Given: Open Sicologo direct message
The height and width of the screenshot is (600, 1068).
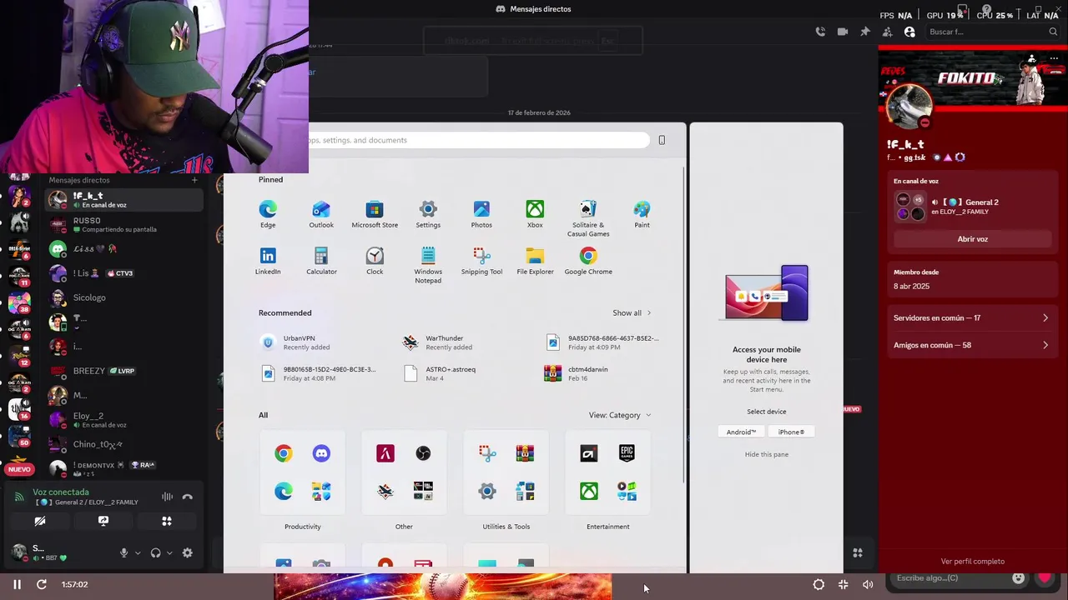Looking at the screenshot, I should click(125, 297).
